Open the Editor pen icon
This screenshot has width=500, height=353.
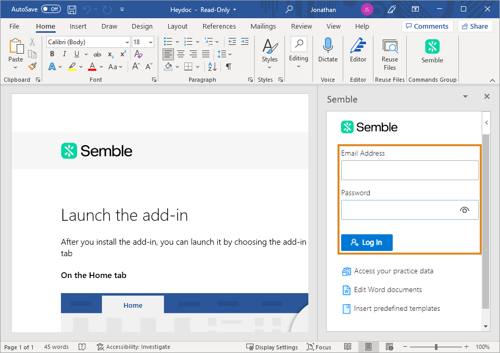point(358,45)
